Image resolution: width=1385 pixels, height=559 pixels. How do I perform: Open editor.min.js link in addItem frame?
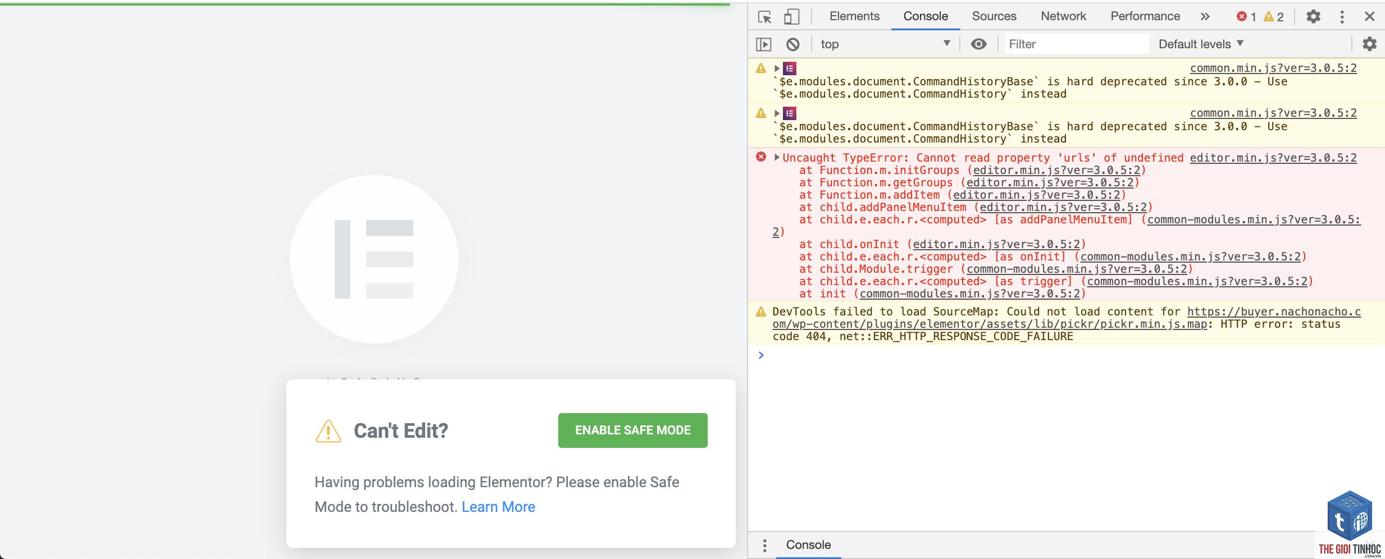pos(1036,195)
